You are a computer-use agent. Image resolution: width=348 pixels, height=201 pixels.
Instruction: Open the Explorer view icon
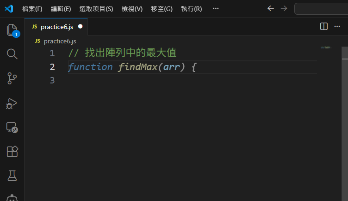pos(12,30)
